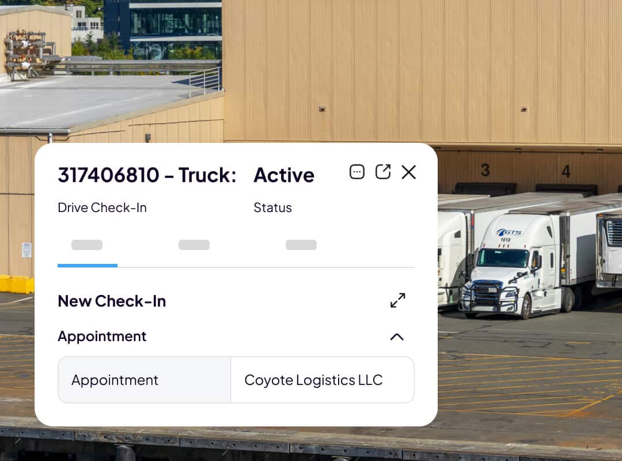Close the truck check-in card
The image size is (622, 461).
point(408,172)
